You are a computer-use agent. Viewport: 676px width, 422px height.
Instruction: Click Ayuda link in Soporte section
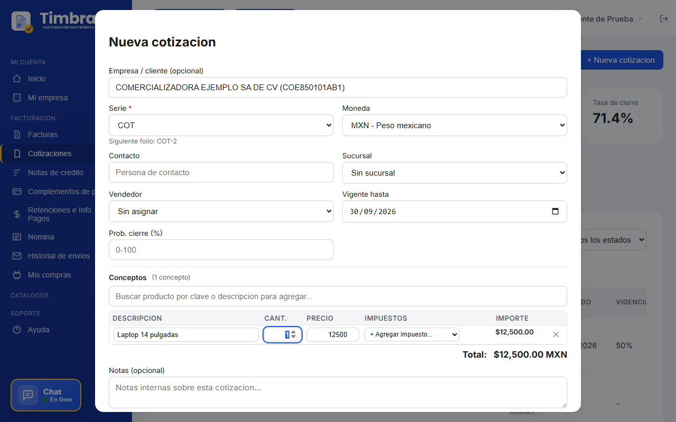[x=39, y=330]
